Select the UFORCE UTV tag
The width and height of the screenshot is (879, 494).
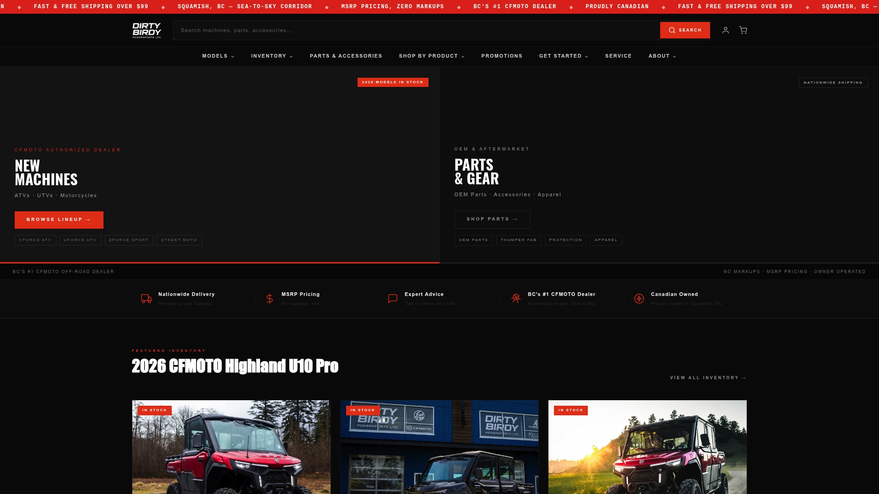click(81, 240)
